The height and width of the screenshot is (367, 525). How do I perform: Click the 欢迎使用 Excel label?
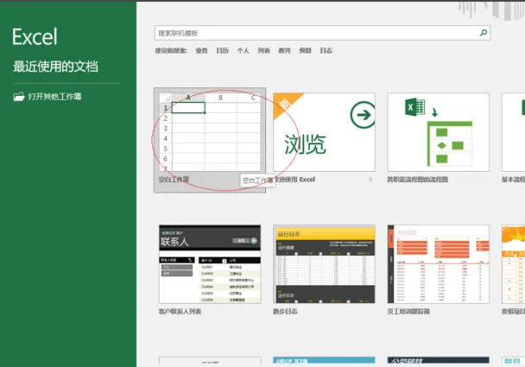(x=295, y=180)
